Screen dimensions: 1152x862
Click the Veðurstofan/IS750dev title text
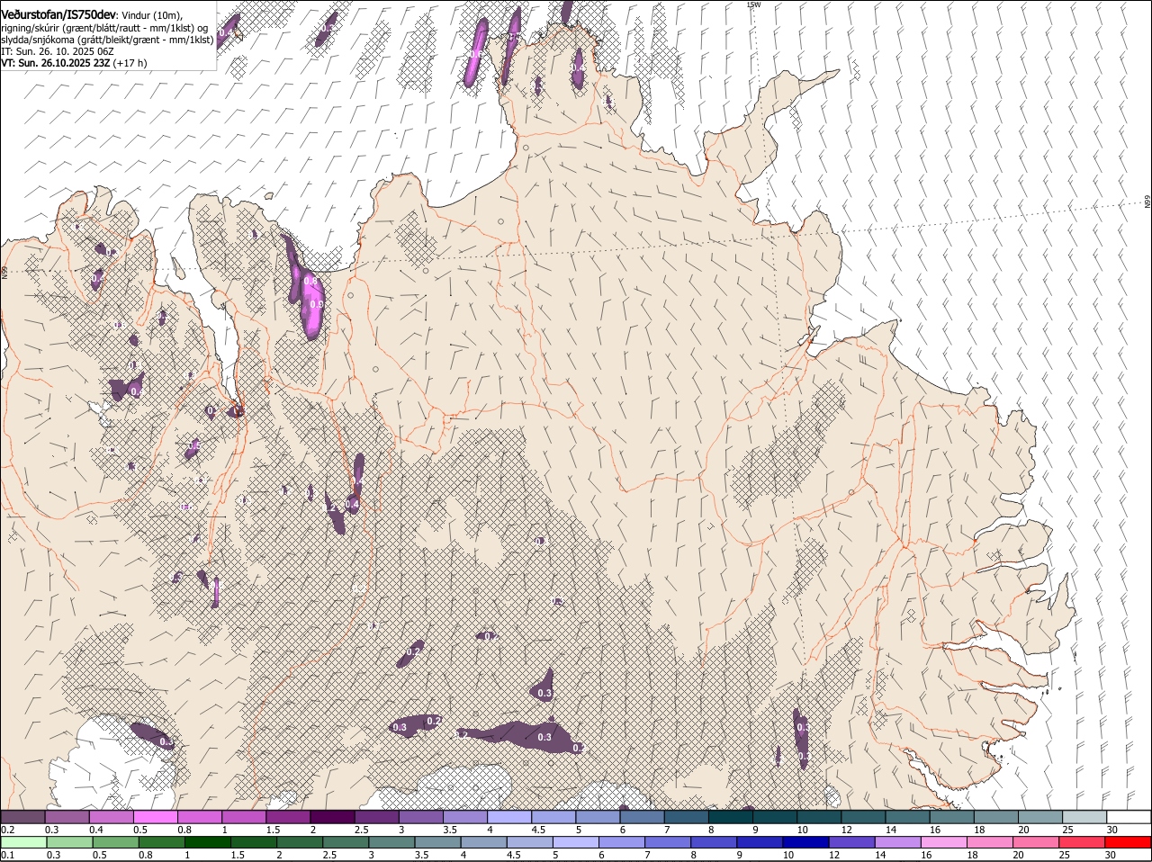pyautogui.click(x=58, y=15)
